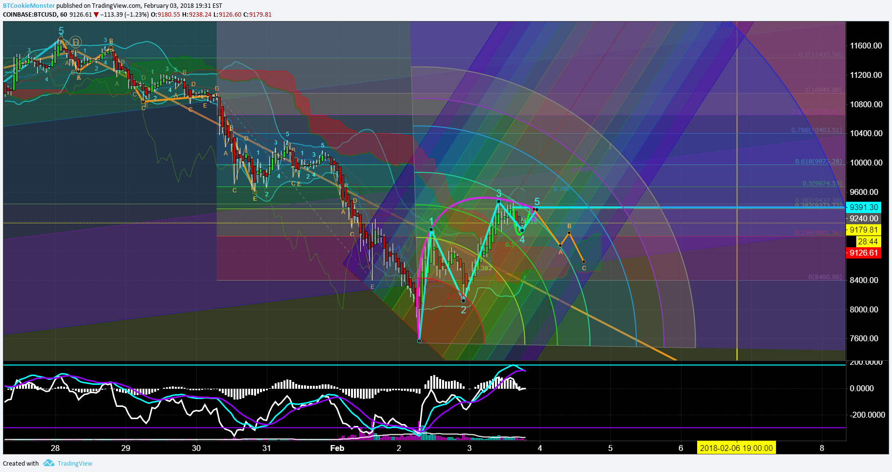Click orange C label ending projected correction
Viewport: 892px width, 472px height.
click(584, 268)
